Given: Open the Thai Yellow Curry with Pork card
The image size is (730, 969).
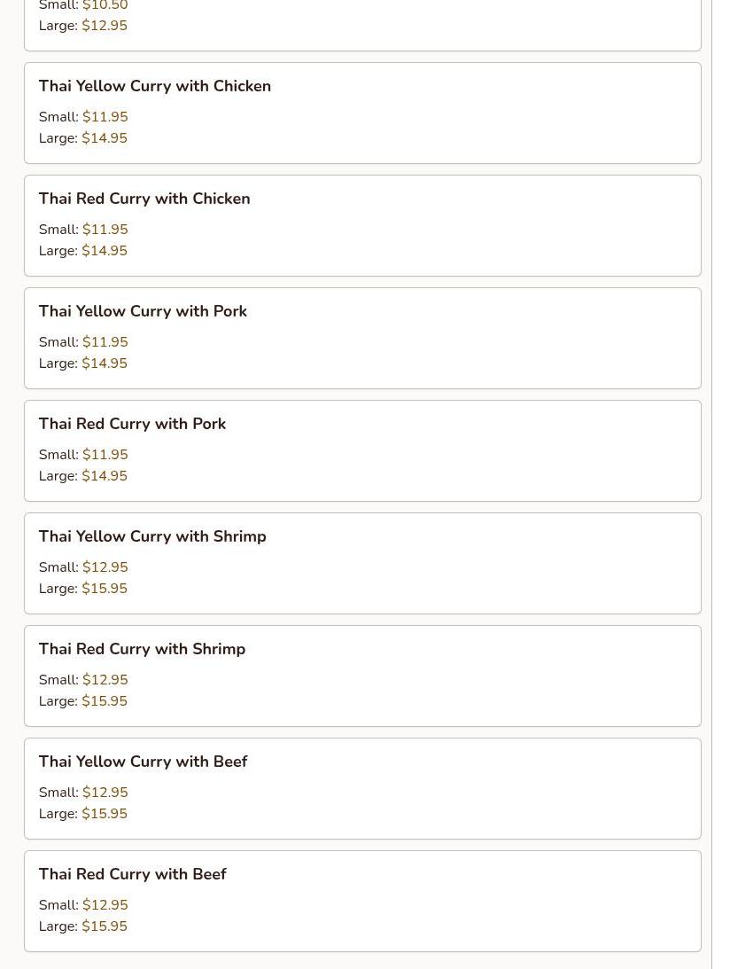Looking at the screenshot, I should 143,311.
